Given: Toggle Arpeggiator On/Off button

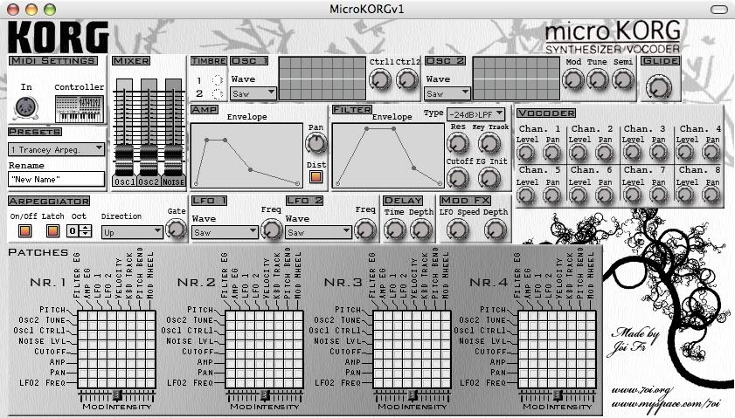Looking at the screenshot, I should pos(24,230).
